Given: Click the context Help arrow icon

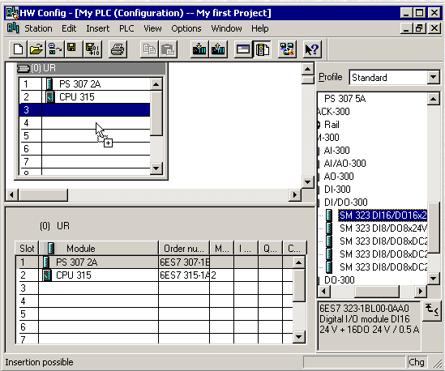Looking at the screenshot, I should [x=312, y=49].
